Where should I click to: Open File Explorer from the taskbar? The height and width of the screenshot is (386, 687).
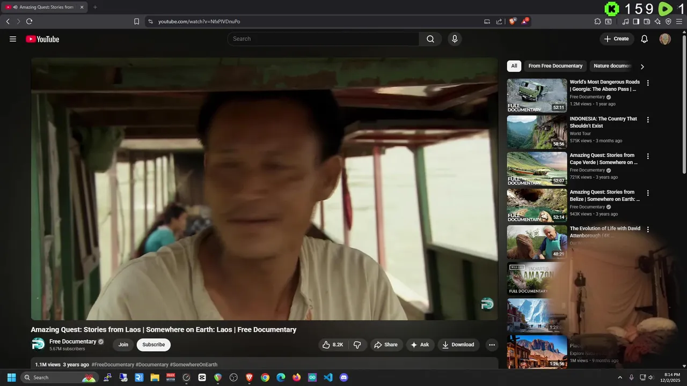coord(155,377)
